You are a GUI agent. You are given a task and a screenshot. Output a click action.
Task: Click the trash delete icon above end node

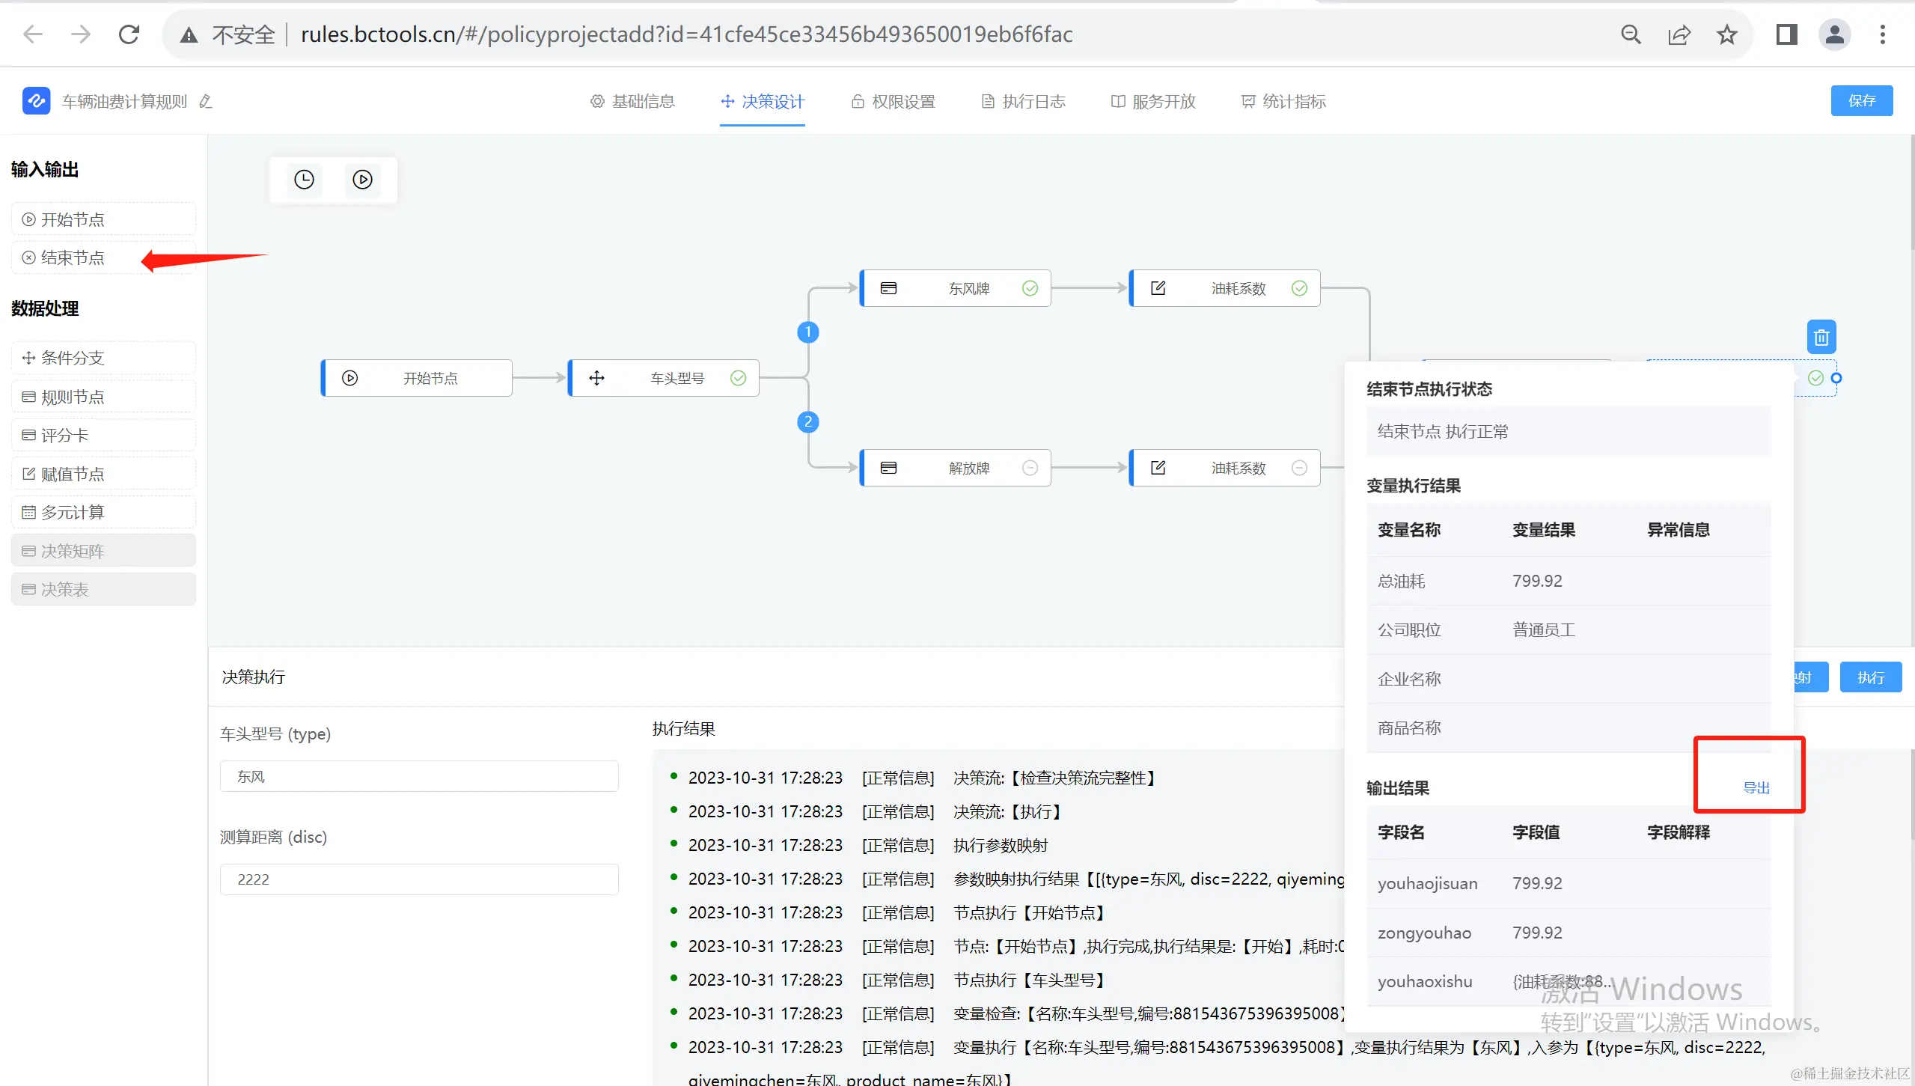point(1821,338)
